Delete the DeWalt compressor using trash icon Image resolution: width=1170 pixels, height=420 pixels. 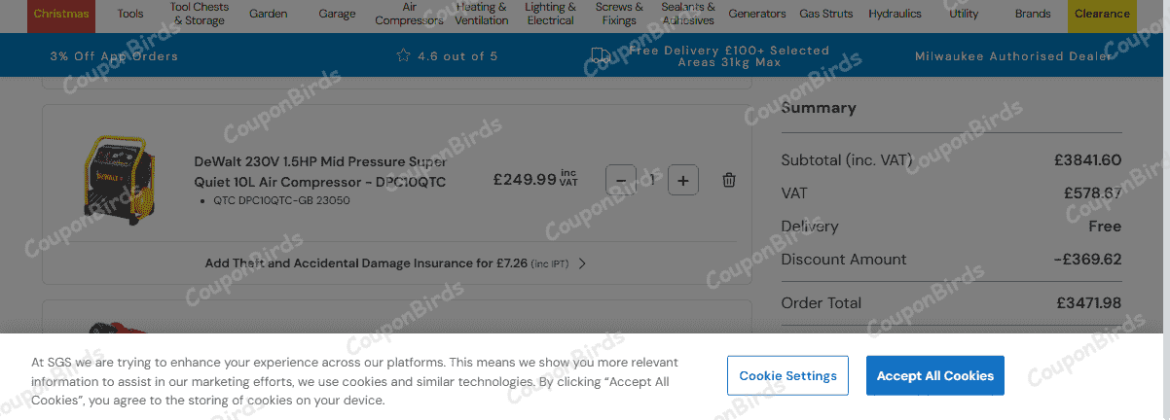728,180
